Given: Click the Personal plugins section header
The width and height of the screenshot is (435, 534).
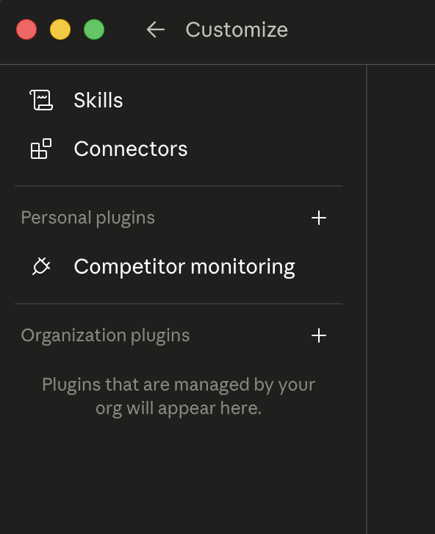Looking at the screenshot, I should [87, 218].
